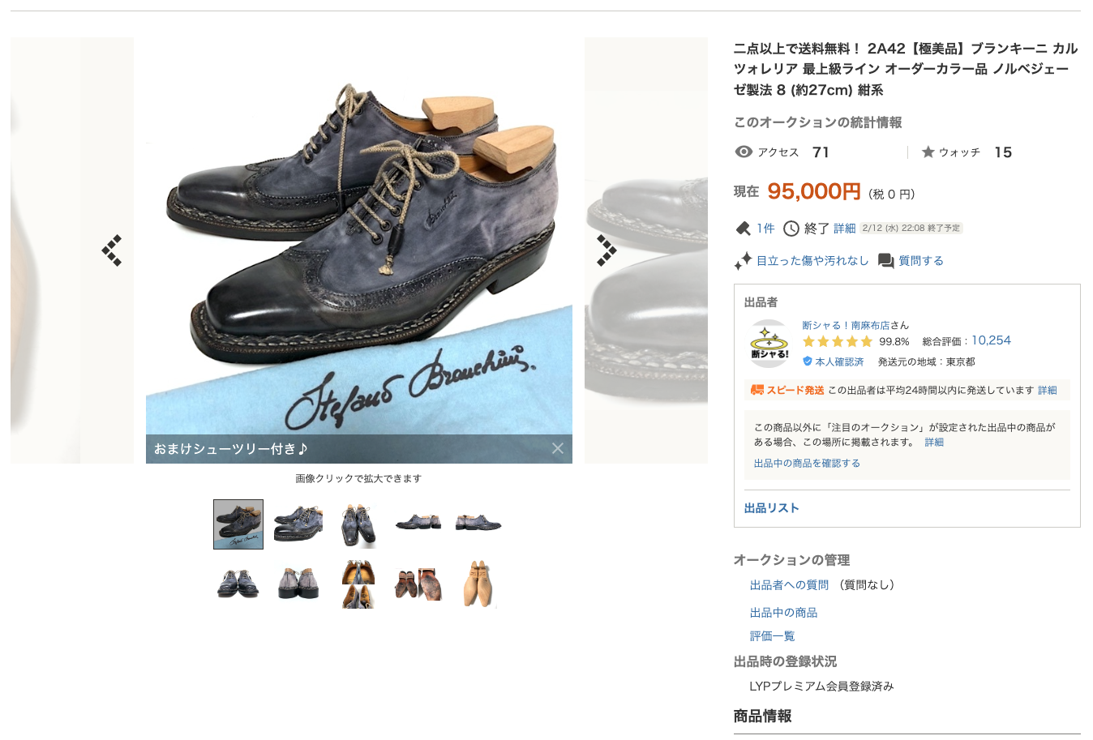1093x740 pixels.
Task: Click the bid hammer icon
Action: tap(743, 229)
